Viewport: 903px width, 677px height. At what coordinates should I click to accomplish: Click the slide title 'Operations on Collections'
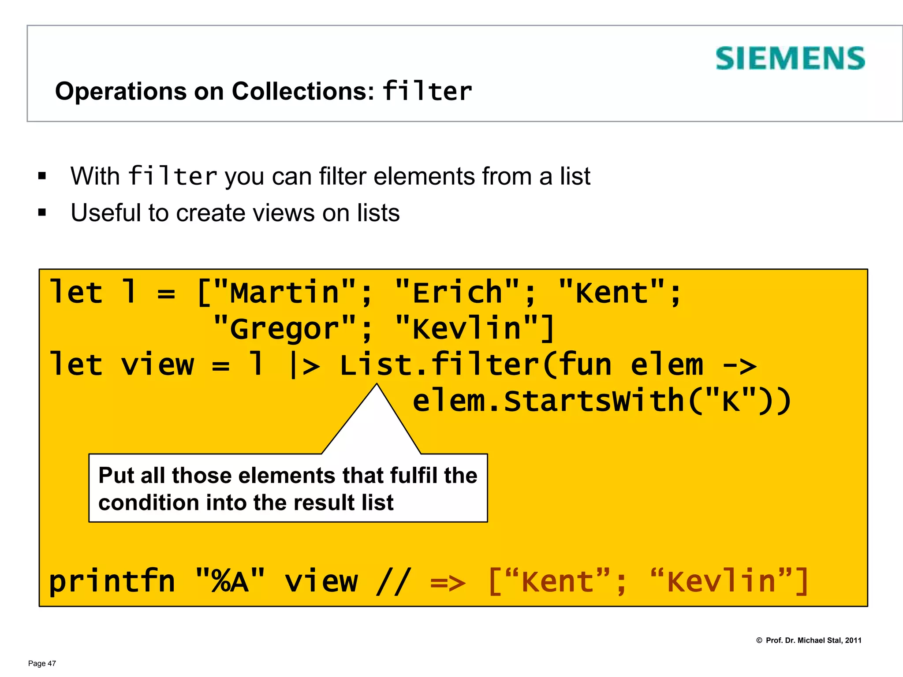[x=214, y=91]
